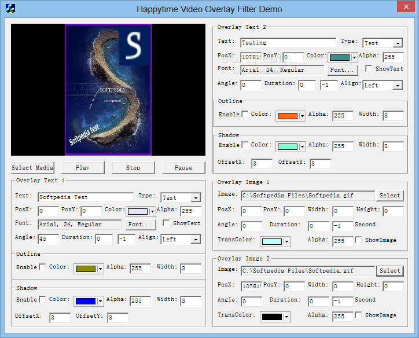Click Duration first field in Overlay Image 1
This screenshot has width=419, height=338.
click(318, 226)
